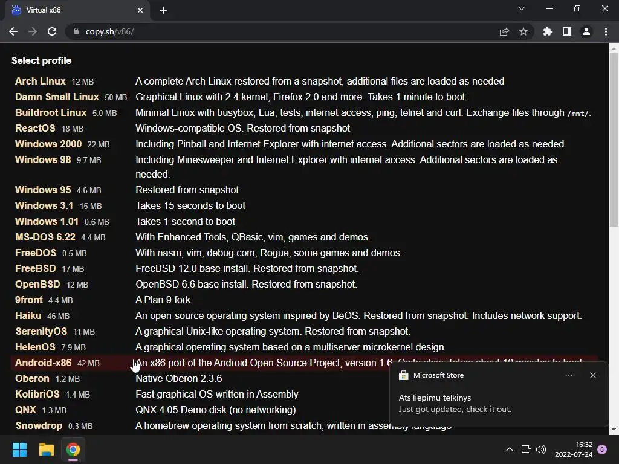The width and height of the screenshot is (619, 464).
Task: Start the ReactOS profile
Action: [x=35, y=129]
